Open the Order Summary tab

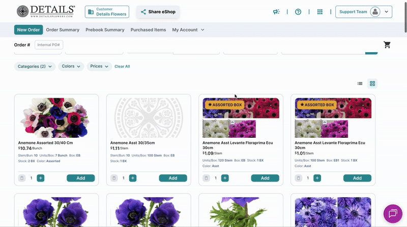pyautogui.click(x=63, y=30)
